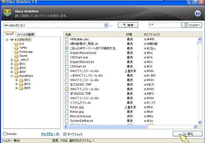
Task: Select the Exe folder icon
Action: tap(16, 44)
